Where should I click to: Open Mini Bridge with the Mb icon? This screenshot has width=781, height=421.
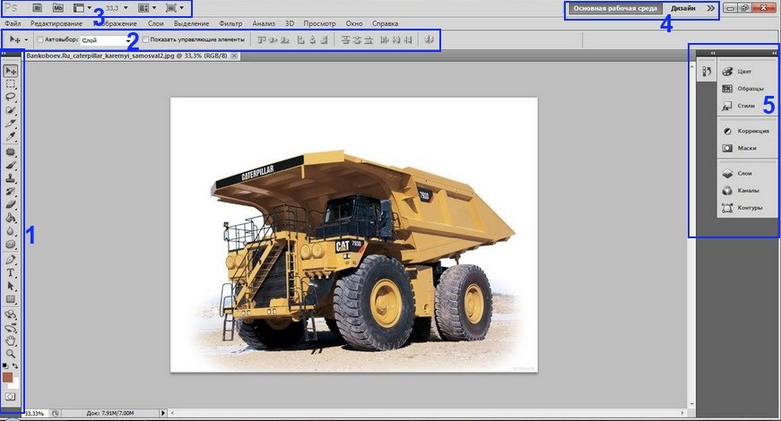pyautogui.click(x=58, y=7)
